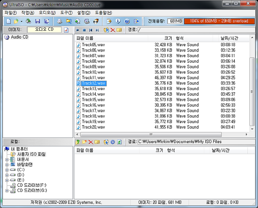Select CD 드라이브(F:) in local tree
This screenshot has width=258, height=208.
point(32,185)
